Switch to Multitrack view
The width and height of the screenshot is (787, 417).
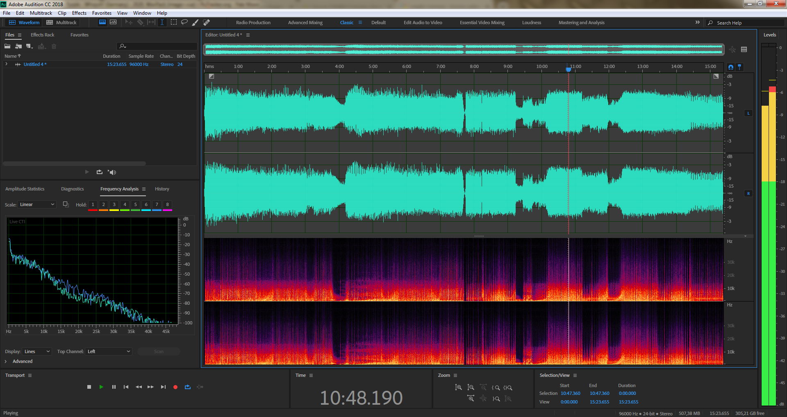(62, 23)
